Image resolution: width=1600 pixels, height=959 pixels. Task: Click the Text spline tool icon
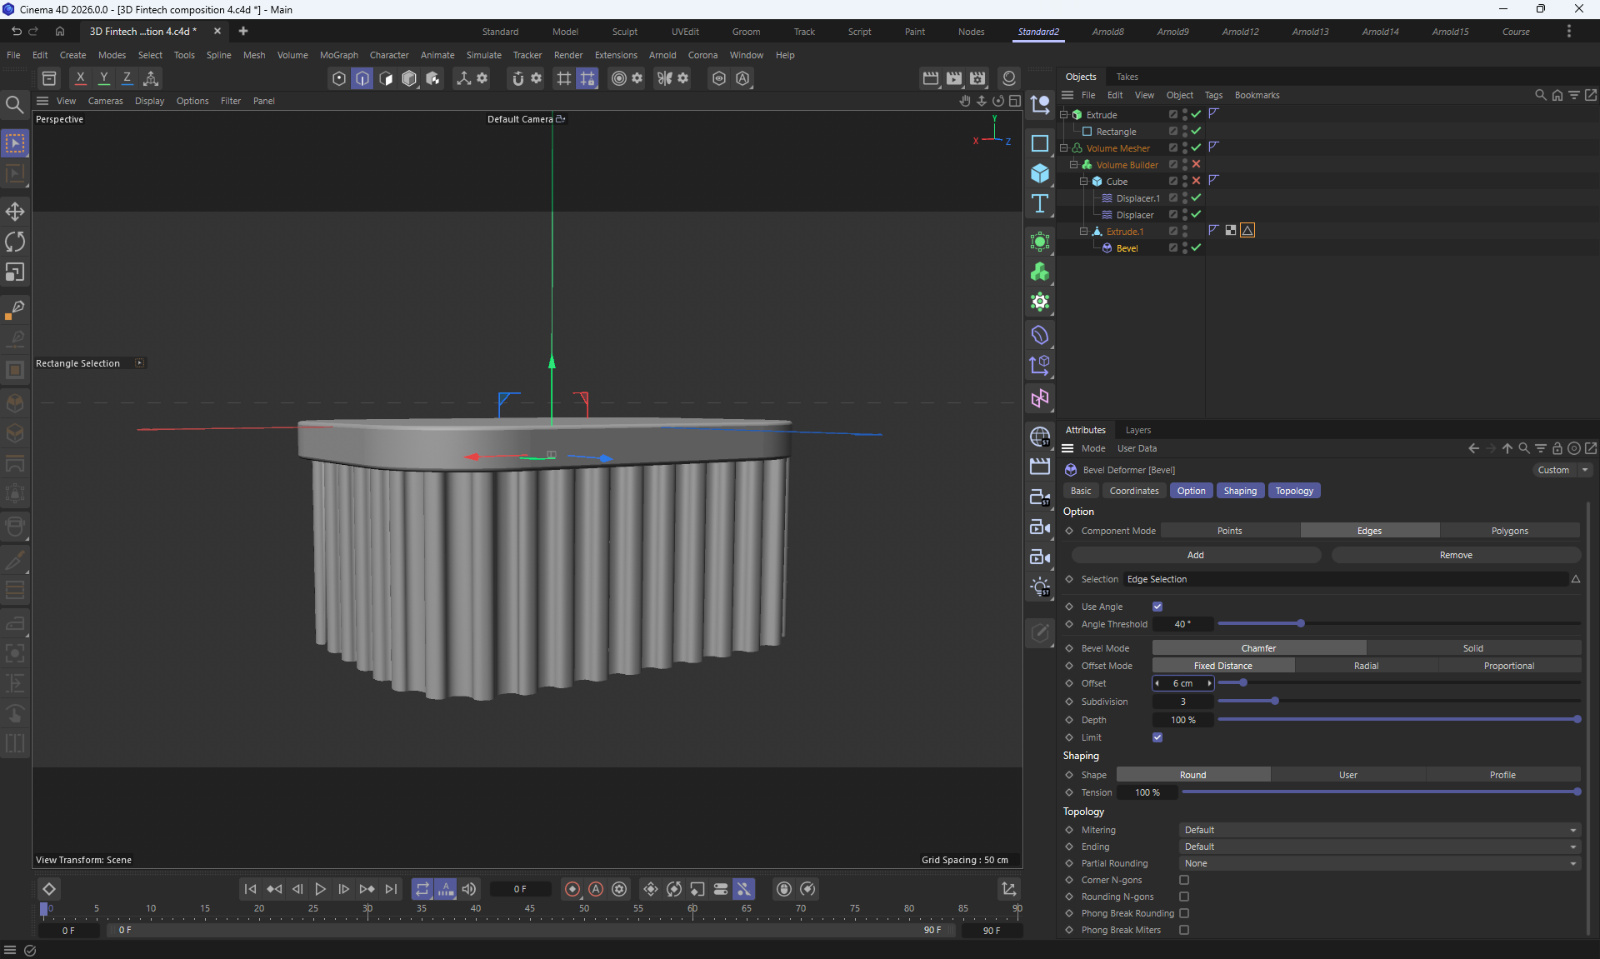[1040, 204]
